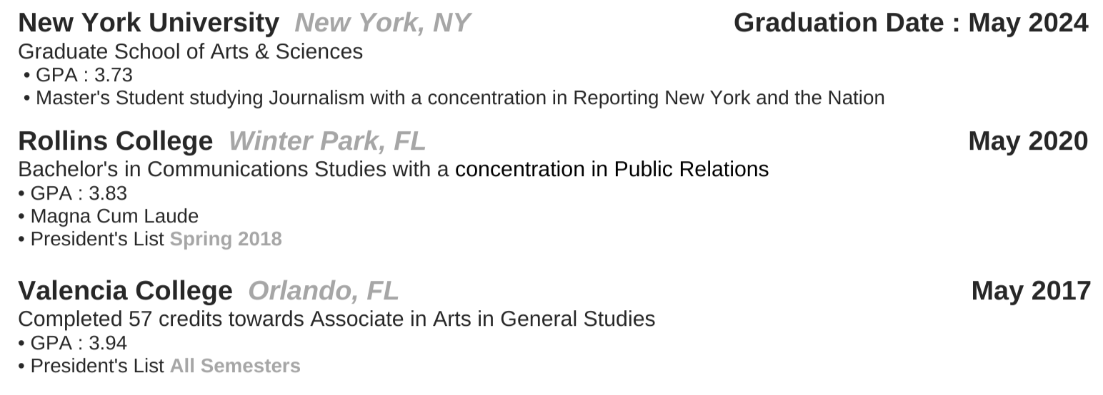1103x395 pixels.
Task: Click the New York University heading
Action: pos(148,23)
